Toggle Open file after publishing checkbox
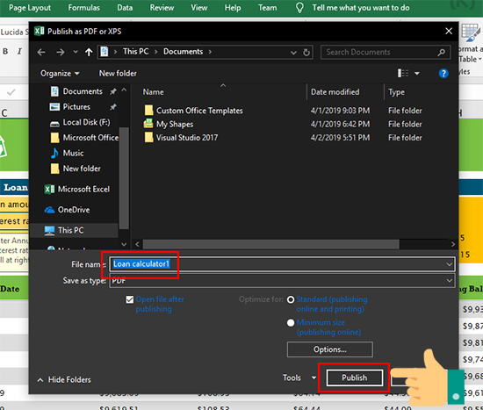 click(x=130, y=299)
